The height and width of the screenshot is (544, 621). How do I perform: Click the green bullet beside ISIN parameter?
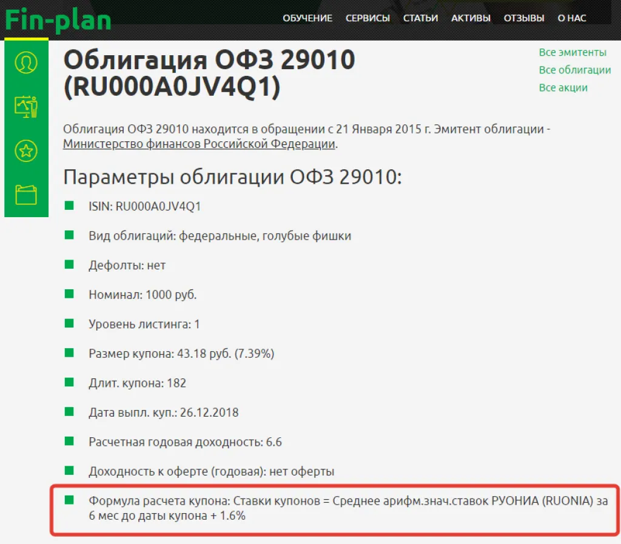(x=70, y=205)
